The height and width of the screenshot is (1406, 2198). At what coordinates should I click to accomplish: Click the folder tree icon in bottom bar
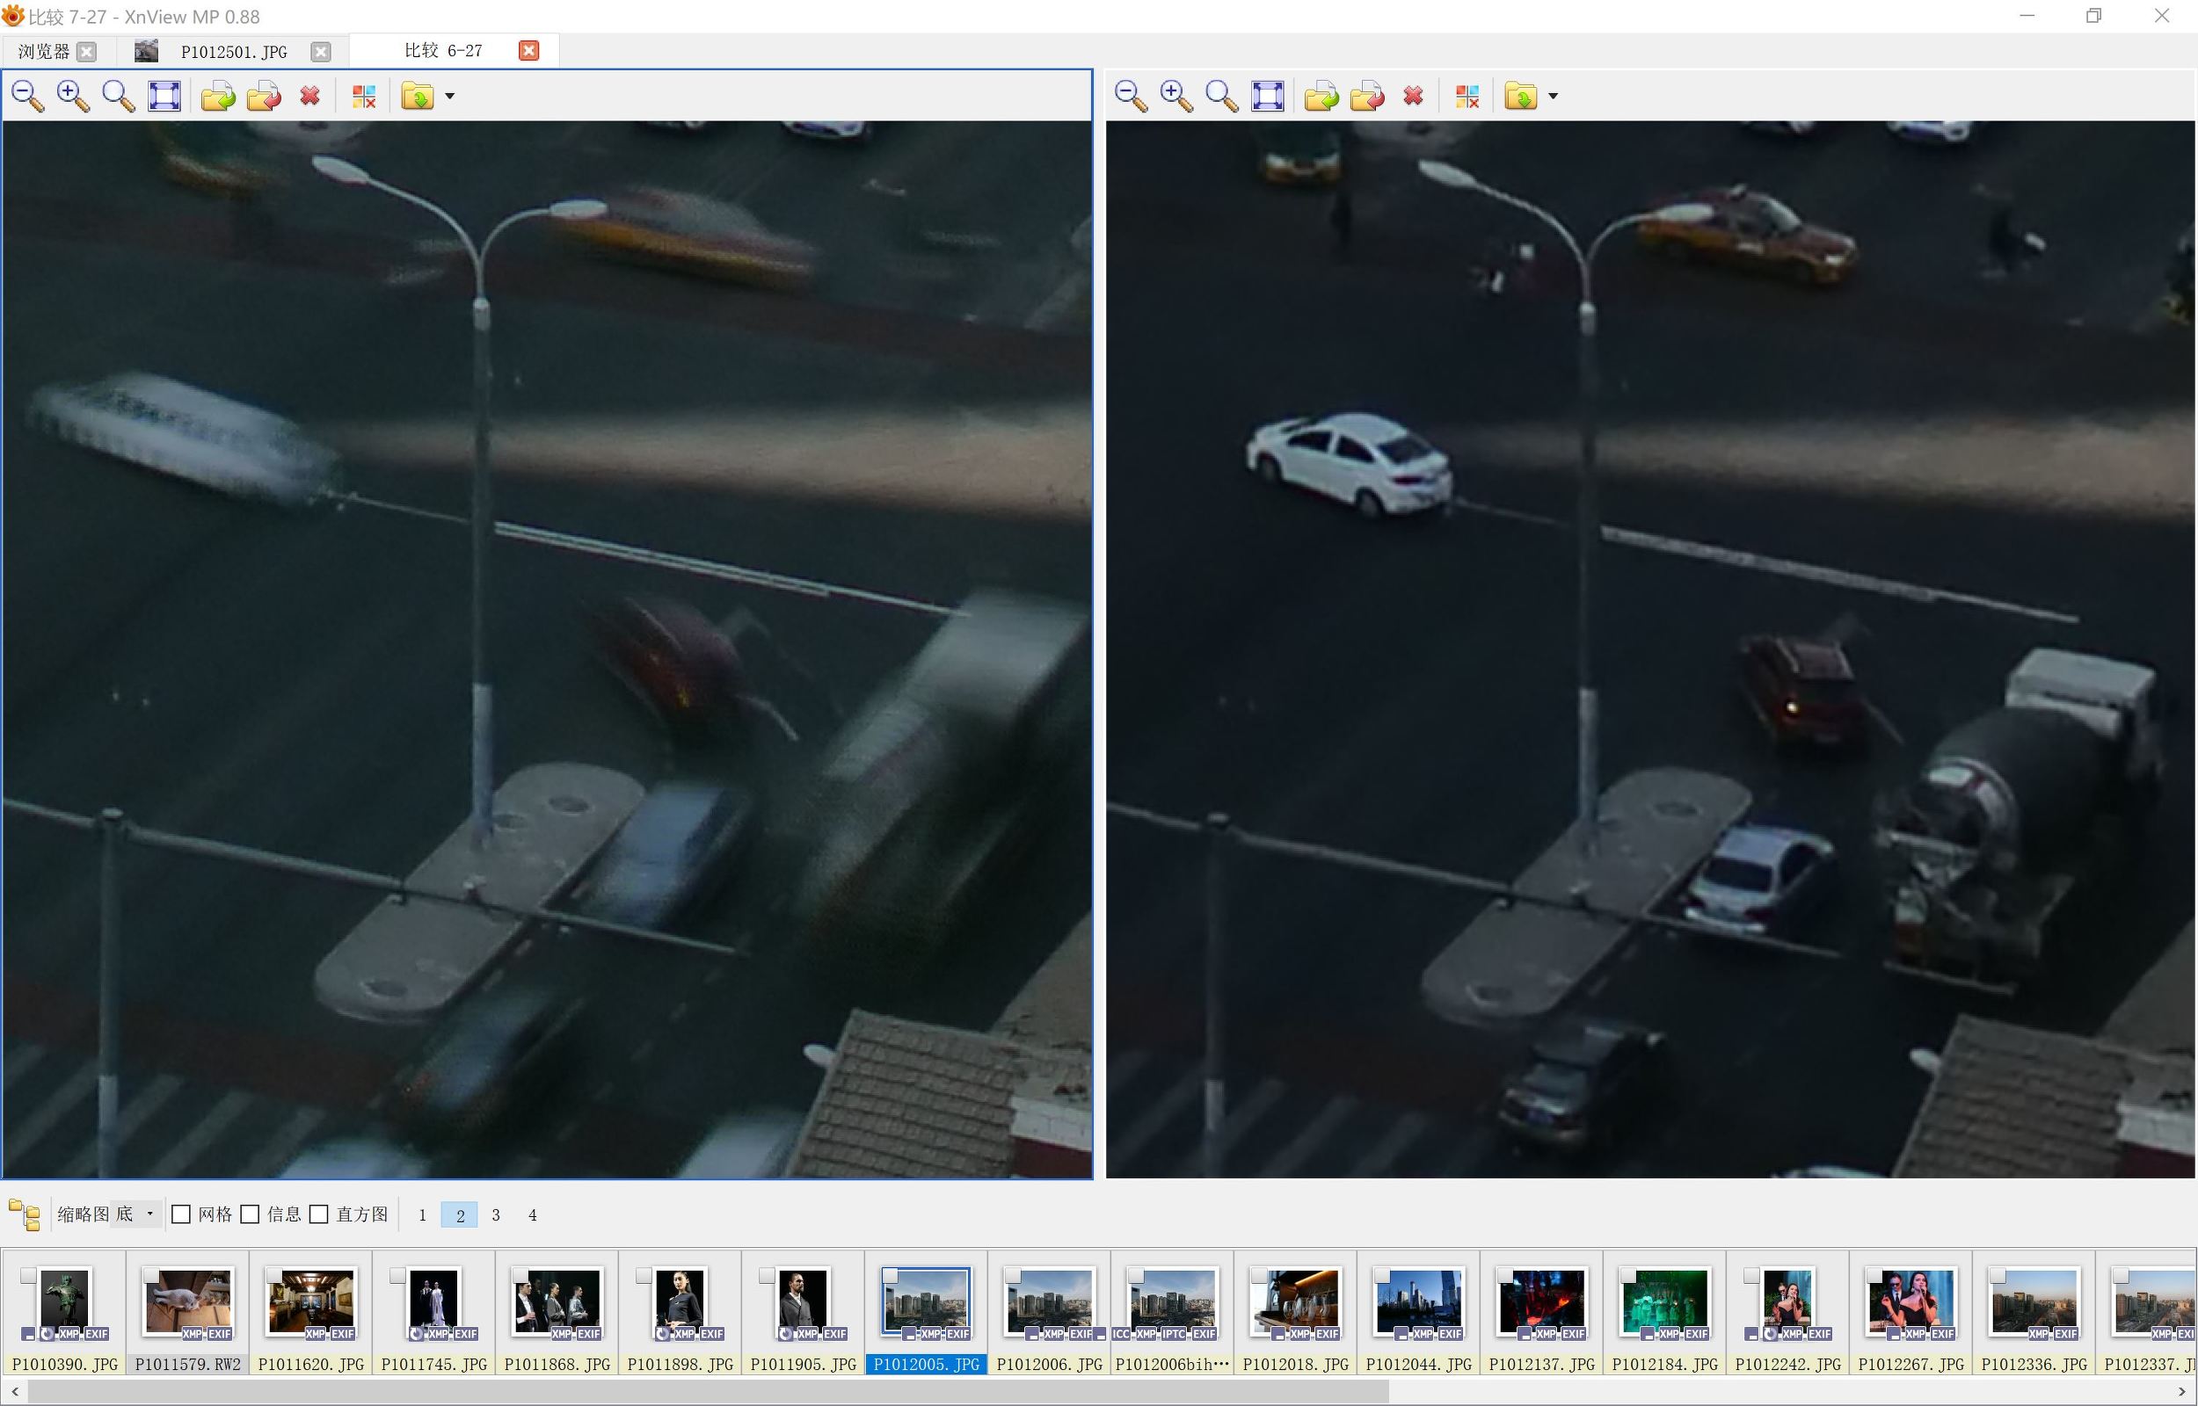coord(25,1214)
